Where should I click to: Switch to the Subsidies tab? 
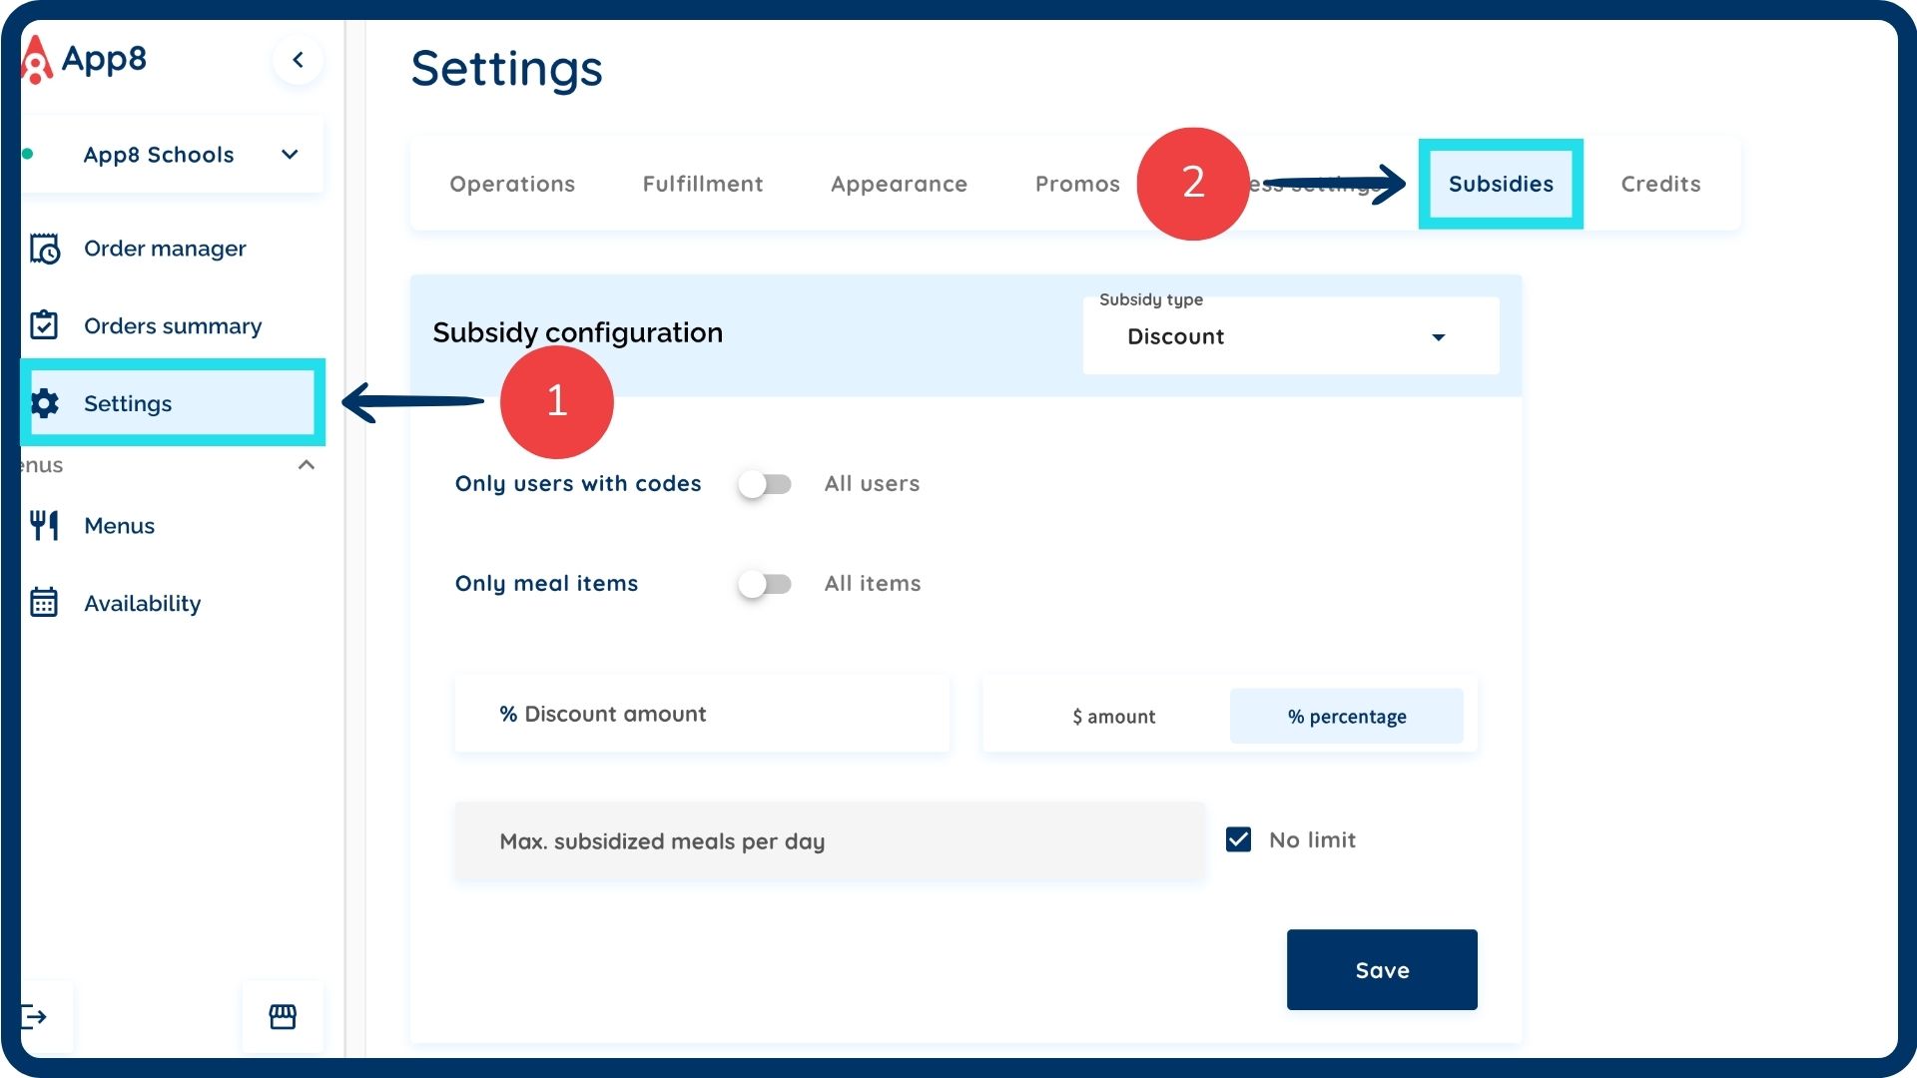point(1500,184)
